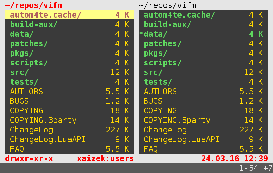
Task: Select COPYING file in the right pane
Action: point(203,111)
